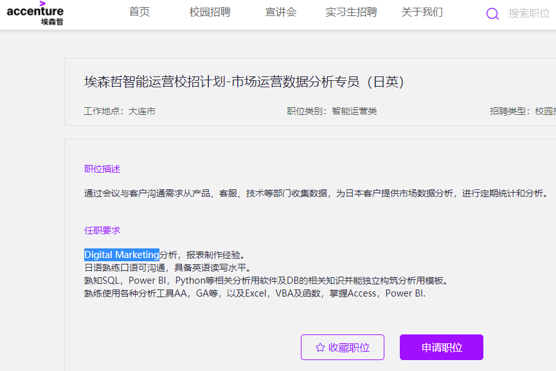Viewport: 556px width, 371px height.
Task: Click the star icon in 收藏职位
Action: tap(320, 347)
